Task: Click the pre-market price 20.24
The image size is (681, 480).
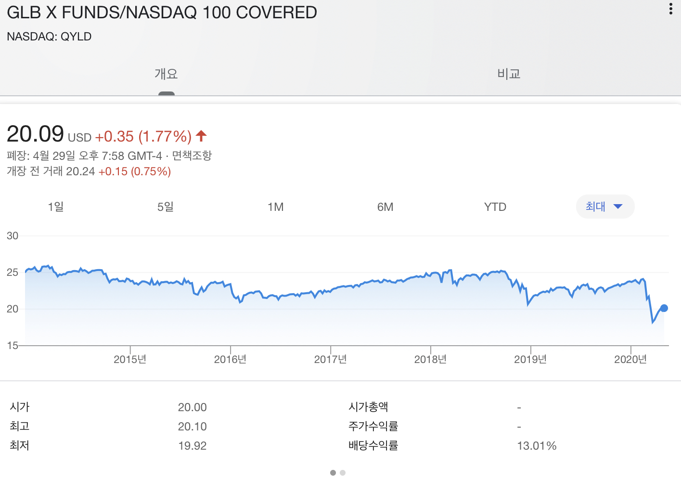Action: [x=80, y=171]
